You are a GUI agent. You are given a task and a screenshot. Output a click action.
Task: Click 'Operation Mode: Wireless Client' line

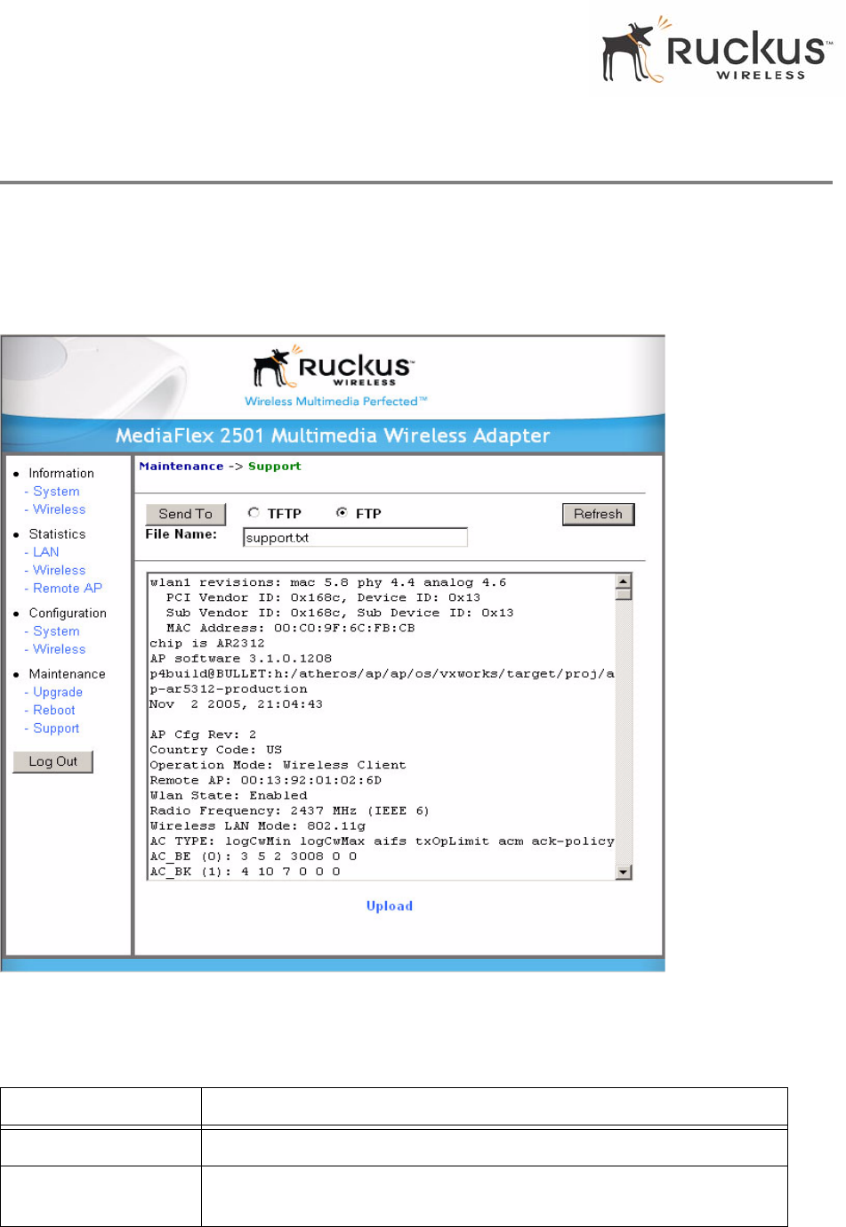(x=278, y=765)
